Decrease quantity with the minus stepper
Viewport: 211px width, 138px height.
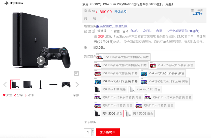coord(93,134)
